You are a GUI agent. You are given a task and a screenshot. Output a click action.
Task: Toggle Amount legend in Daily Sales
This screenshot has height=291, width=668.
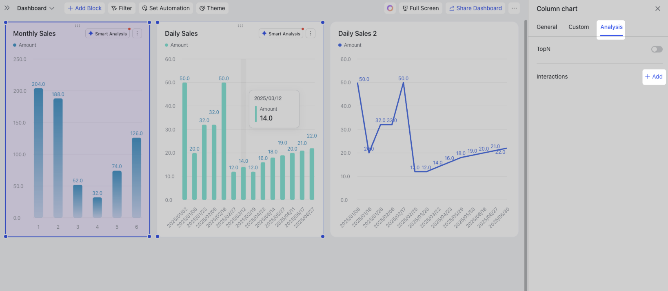[176, 45]
